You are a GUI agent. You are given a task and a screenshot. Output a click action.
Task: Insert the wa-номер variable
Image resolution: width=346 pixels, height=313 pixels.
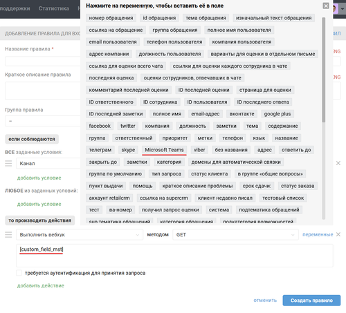pos(120,210)
